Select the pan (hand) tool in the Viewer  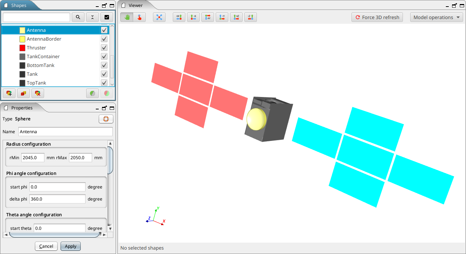[x=126, y=17]
